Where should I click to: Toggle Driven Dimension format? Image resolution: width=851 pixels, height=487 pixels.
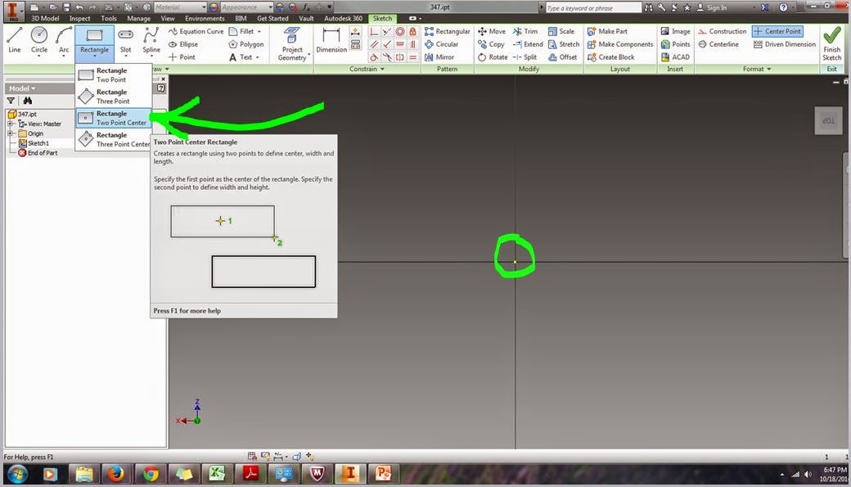(x=784, y=44)
